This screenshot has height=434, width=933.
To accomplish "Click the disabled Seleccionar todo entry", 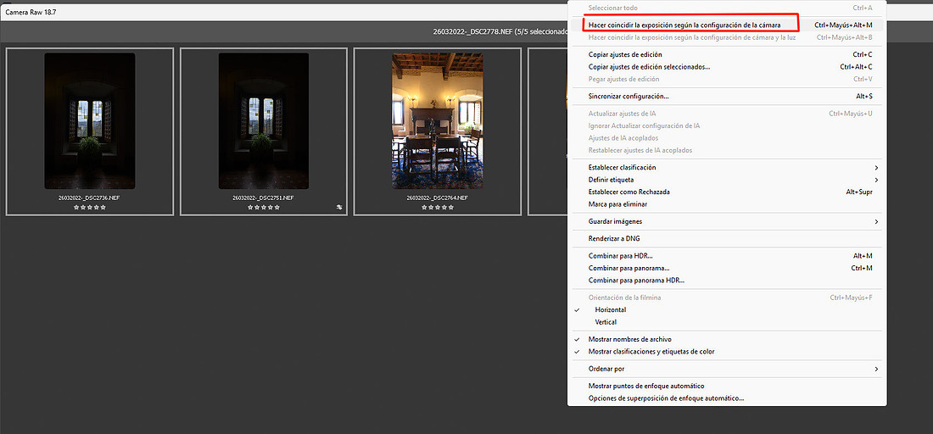I will [727, 8].
